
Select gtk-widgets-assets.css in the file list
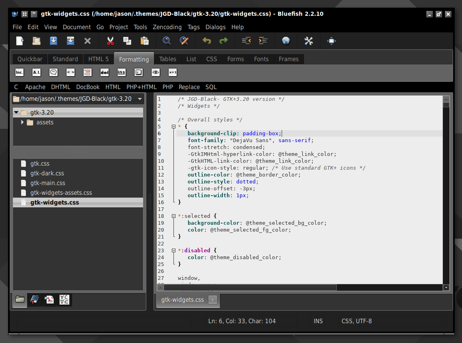pos(78,193)
